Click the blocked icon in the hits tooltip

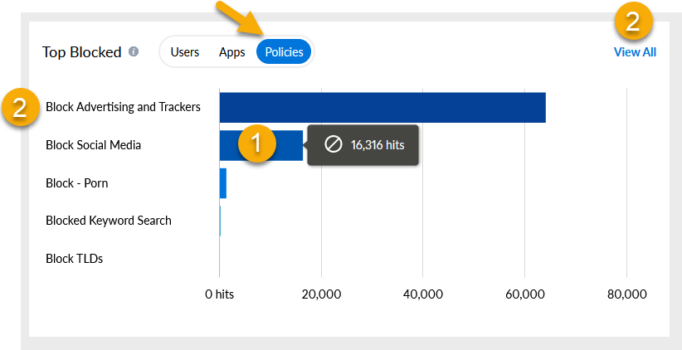click(333, 144)
